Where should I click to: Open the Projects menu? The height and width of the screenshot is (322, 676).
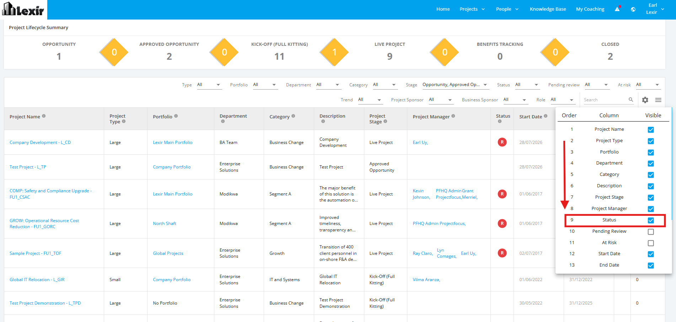[472, 9]
